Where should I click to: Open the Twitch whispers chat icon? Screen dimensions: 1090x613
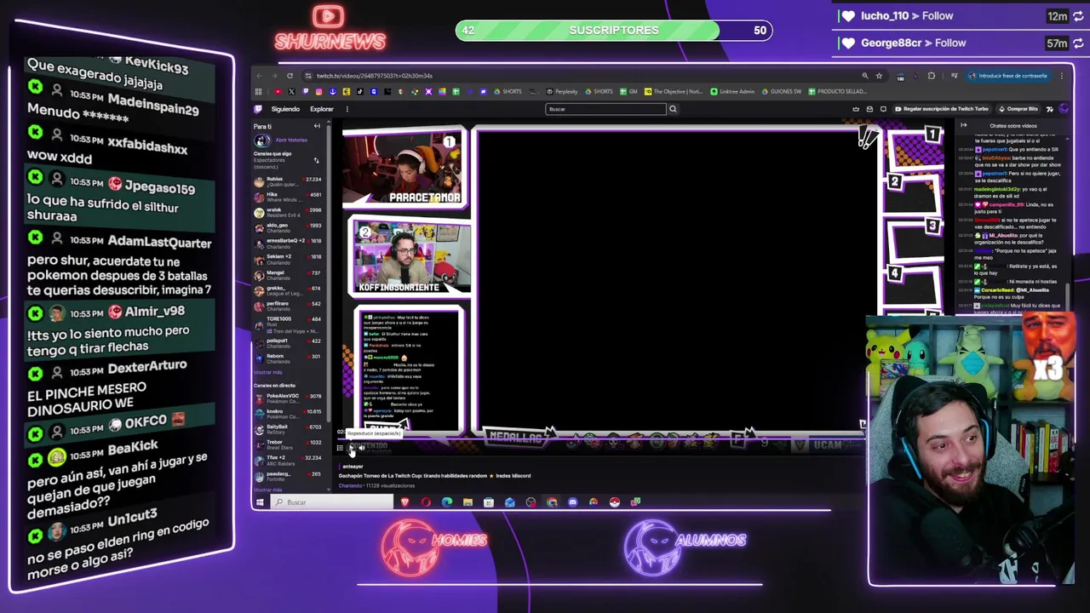883,109
